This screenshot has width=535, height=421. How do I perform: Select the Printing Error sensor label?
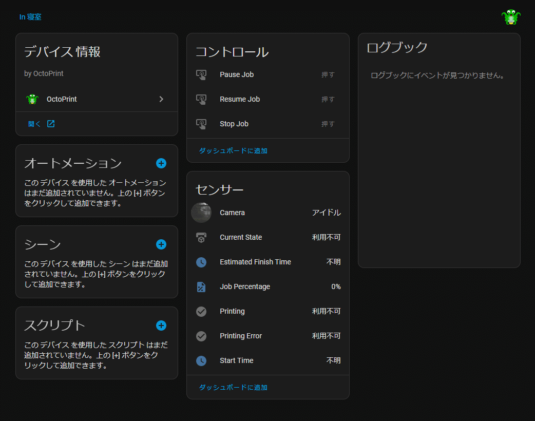pyautogui.click(x=241, y=336)
